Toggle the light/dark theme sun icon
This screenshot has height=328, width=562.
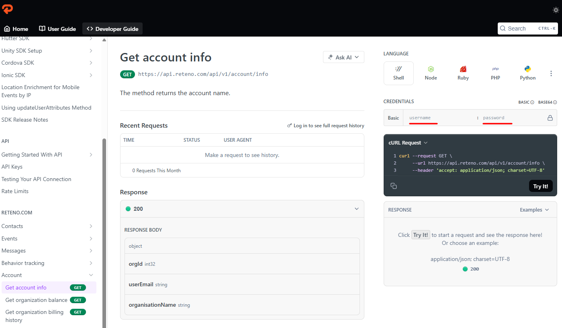556,10
